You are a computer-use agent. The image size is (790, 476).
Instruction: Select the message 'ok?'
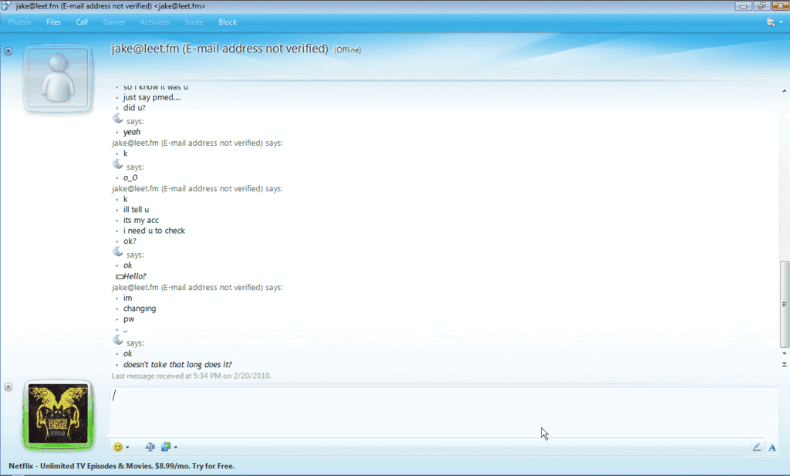pos(130,241)
